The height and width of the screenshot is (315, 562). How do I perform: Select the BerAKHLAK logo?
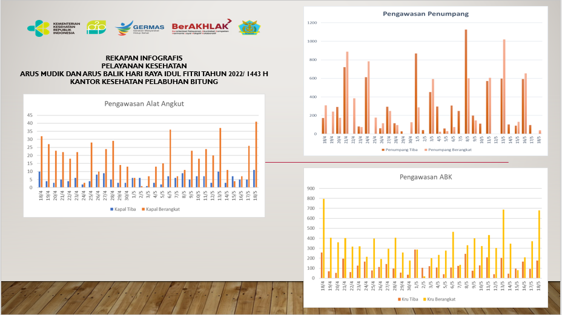pos(200,27)
